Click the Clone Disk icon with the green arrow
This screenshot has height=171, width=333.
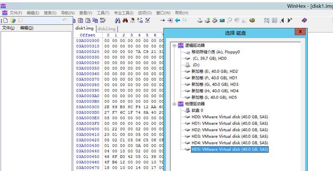point(207,21)
